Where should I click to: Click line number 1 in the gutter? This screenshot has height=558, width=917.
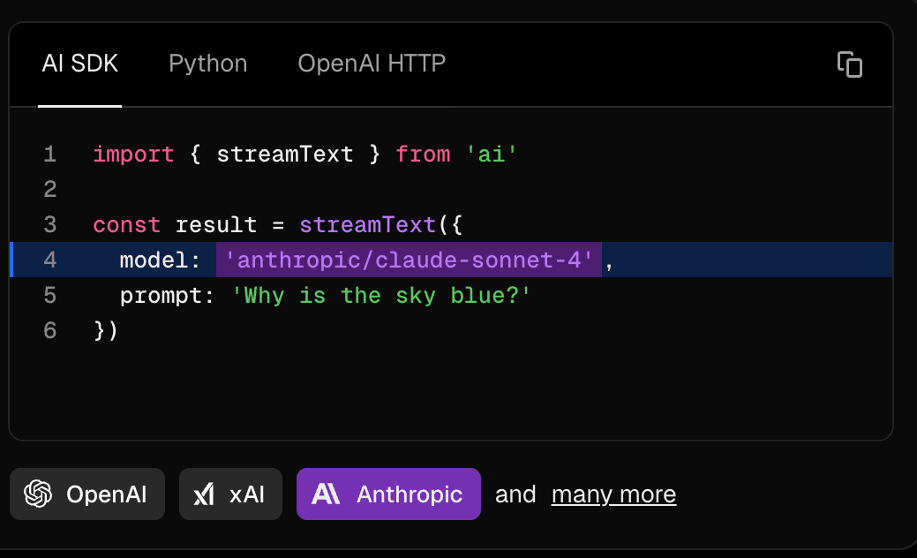pos(50,155)
